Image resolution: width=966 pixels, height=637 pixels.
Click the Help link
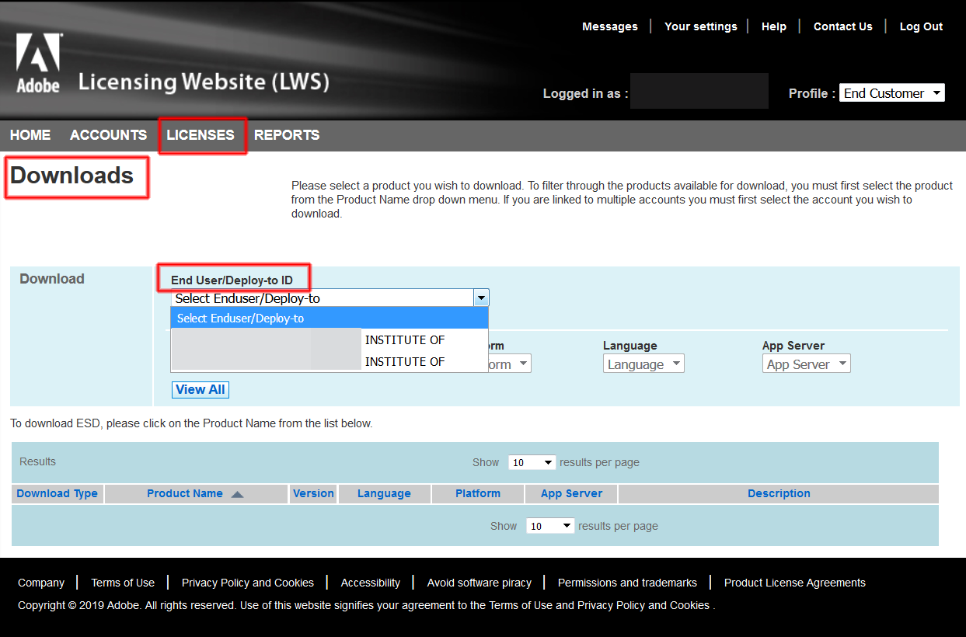[774, 26]
